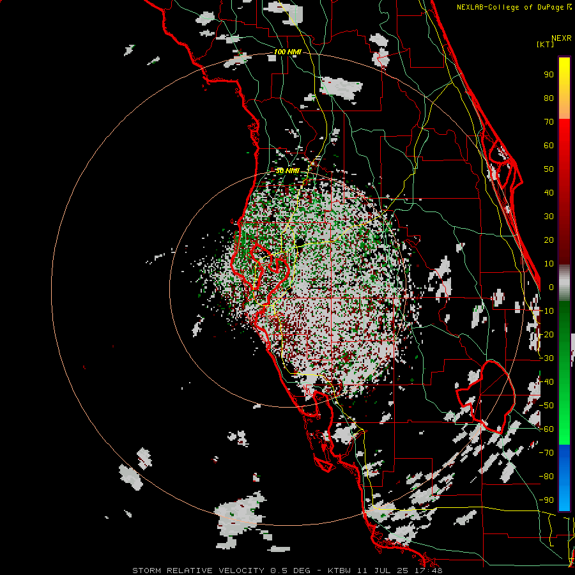Screen dimensions: 575x575
Task: Select the positive 10 knot scale label
Action: coord(549,264)
